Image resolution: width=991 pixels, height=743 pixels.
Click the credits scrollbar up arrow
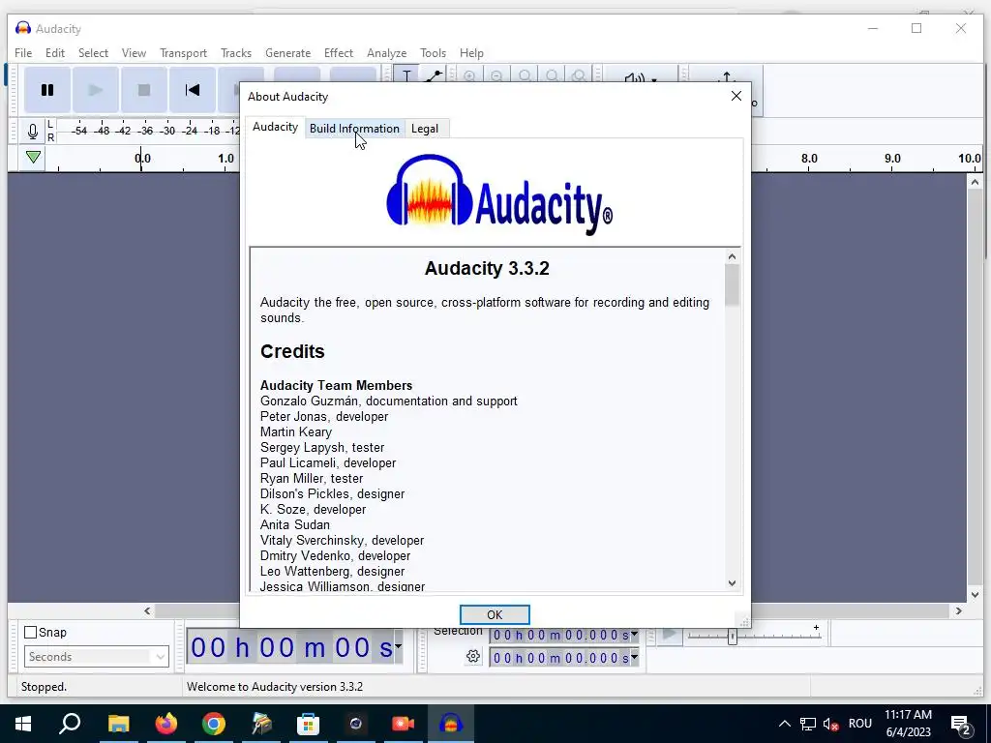pyautogui.click(x=732, y=256)
